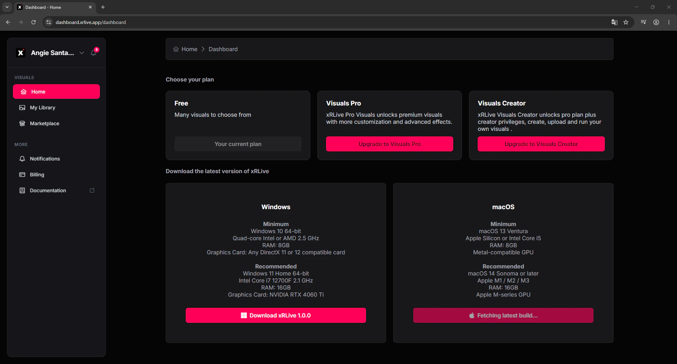
Task: Open My Library in the sidebar
Action: (56, 108)
